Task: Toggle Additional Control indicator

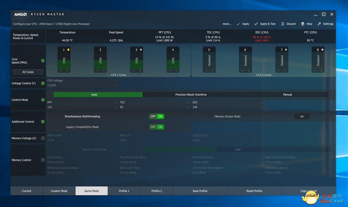Action: (43, 122)
